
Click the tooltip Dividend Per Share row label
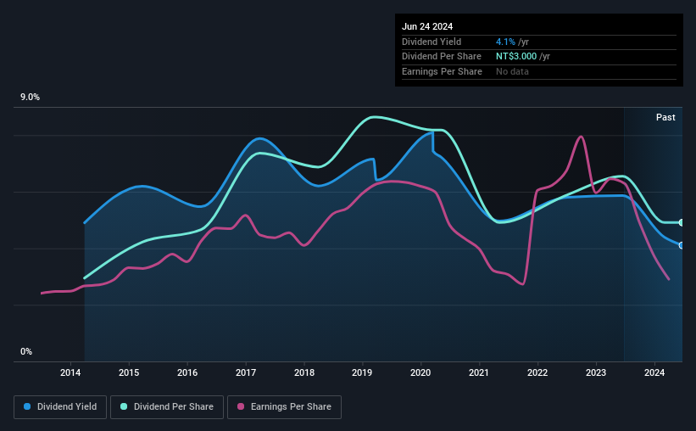click(x=441, y=57)
